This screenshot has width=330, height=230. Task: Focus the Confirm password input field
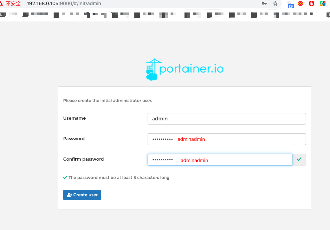[220, 160]
